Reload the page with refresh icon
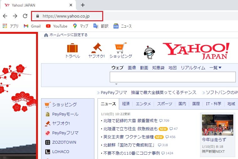The height and width of the screenshot is (159, 238). (x=25, y=16)
